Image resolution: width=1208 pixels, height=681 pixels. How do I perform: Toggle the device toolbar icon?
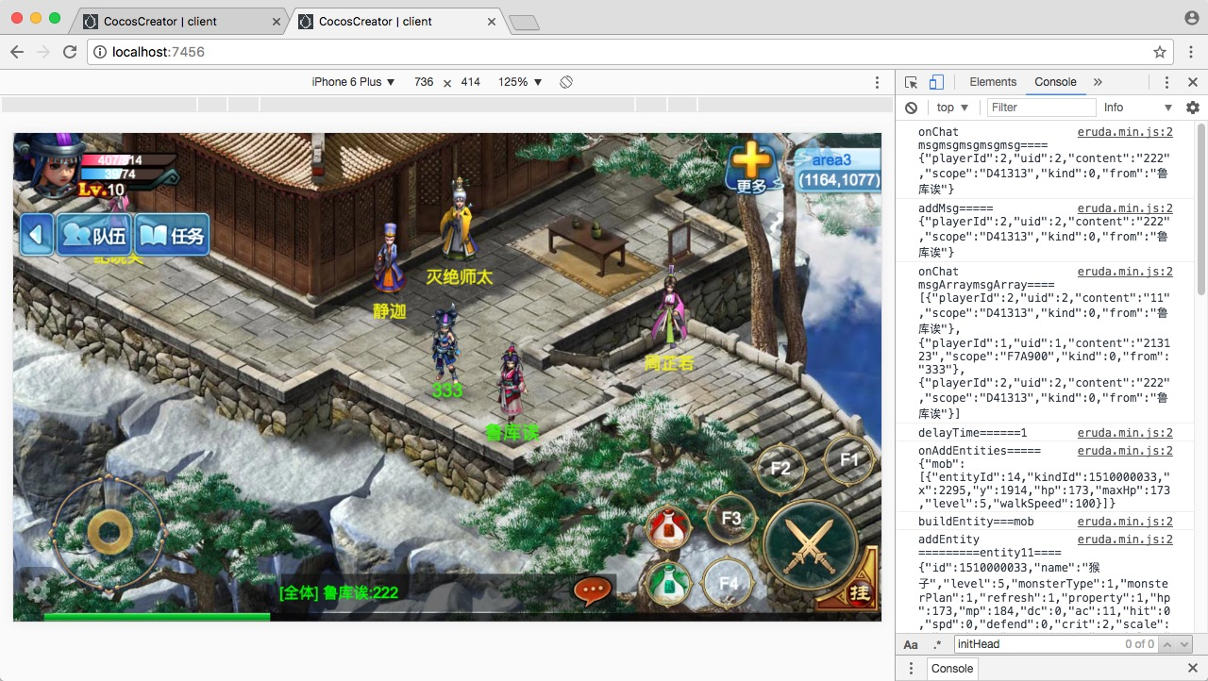coord(936,82)
